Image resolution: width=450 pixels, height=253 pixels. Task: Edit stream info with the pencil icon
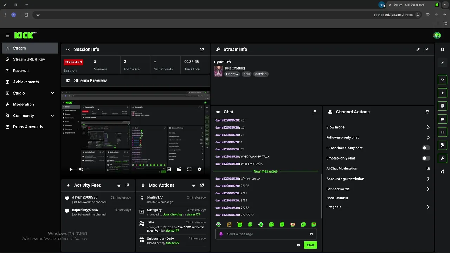418,50
